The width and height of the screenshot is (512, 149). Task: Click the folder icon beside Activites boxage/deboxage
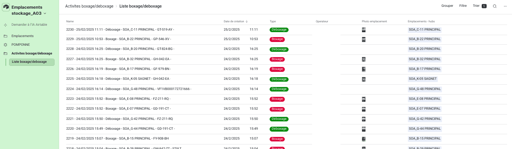pos(5,53)
